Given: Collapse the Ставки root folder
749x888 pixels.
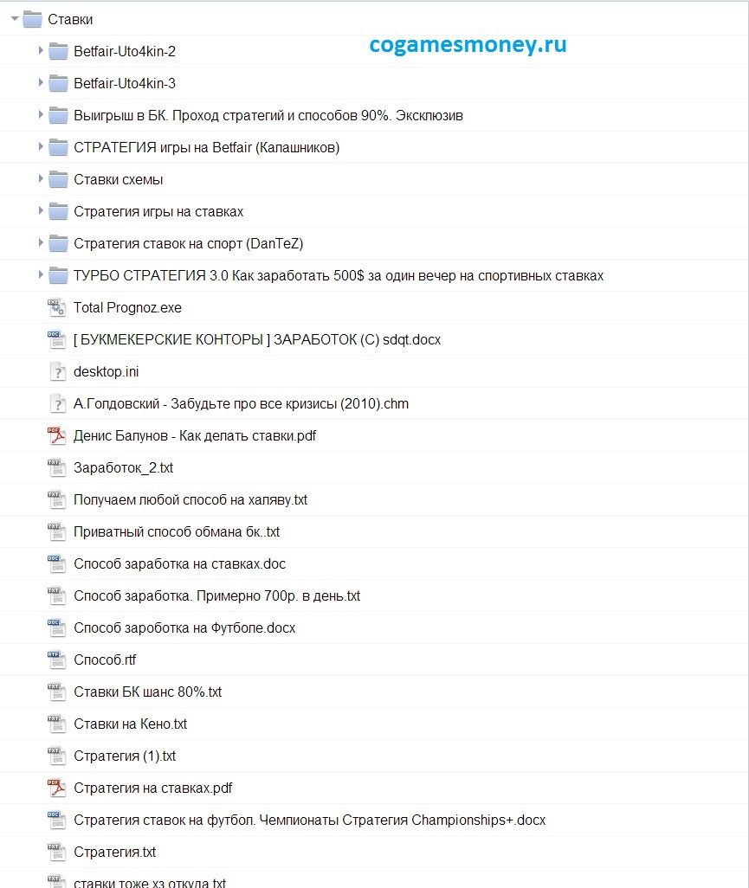Looking at the screenshot, I should 15,19.
